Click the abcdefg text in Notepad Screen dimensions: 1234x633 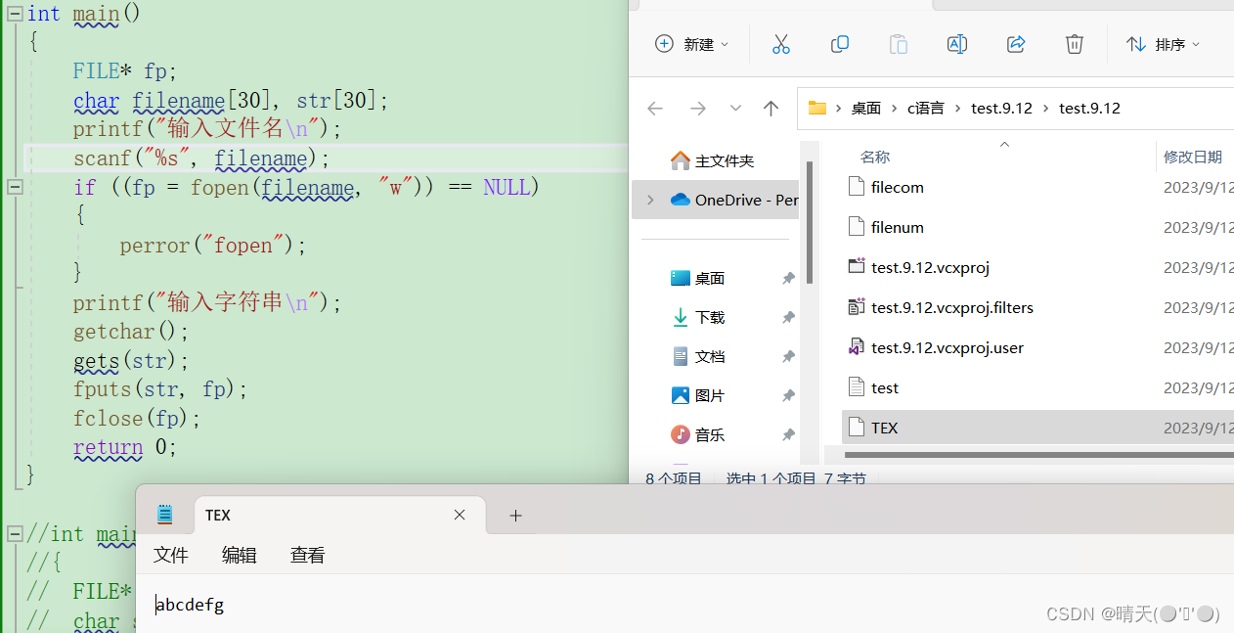191,605
